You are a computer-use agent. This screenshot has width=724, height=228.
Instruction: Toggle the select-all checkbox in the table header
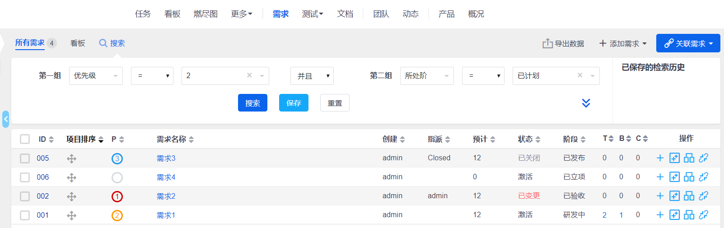click(x=25, y=139)
